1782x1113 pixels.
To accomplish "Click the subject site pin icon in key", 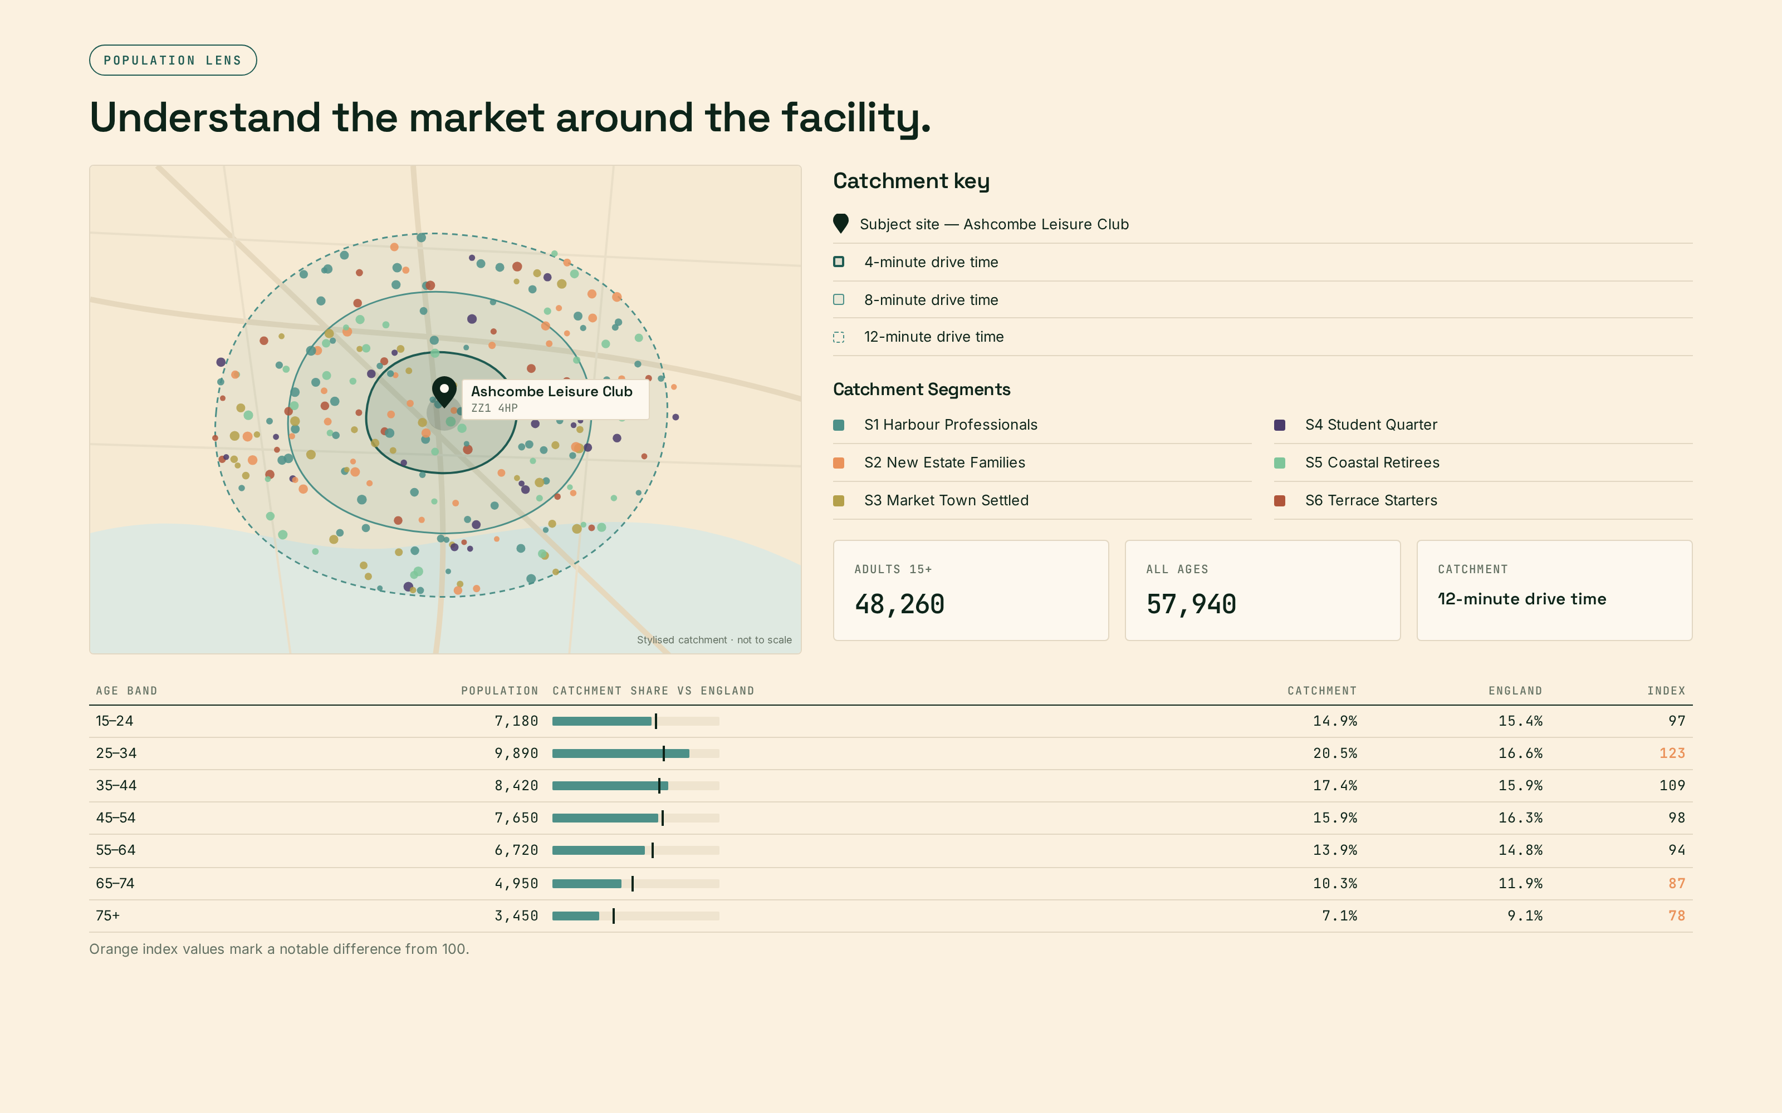I will (x=841, y=224).
